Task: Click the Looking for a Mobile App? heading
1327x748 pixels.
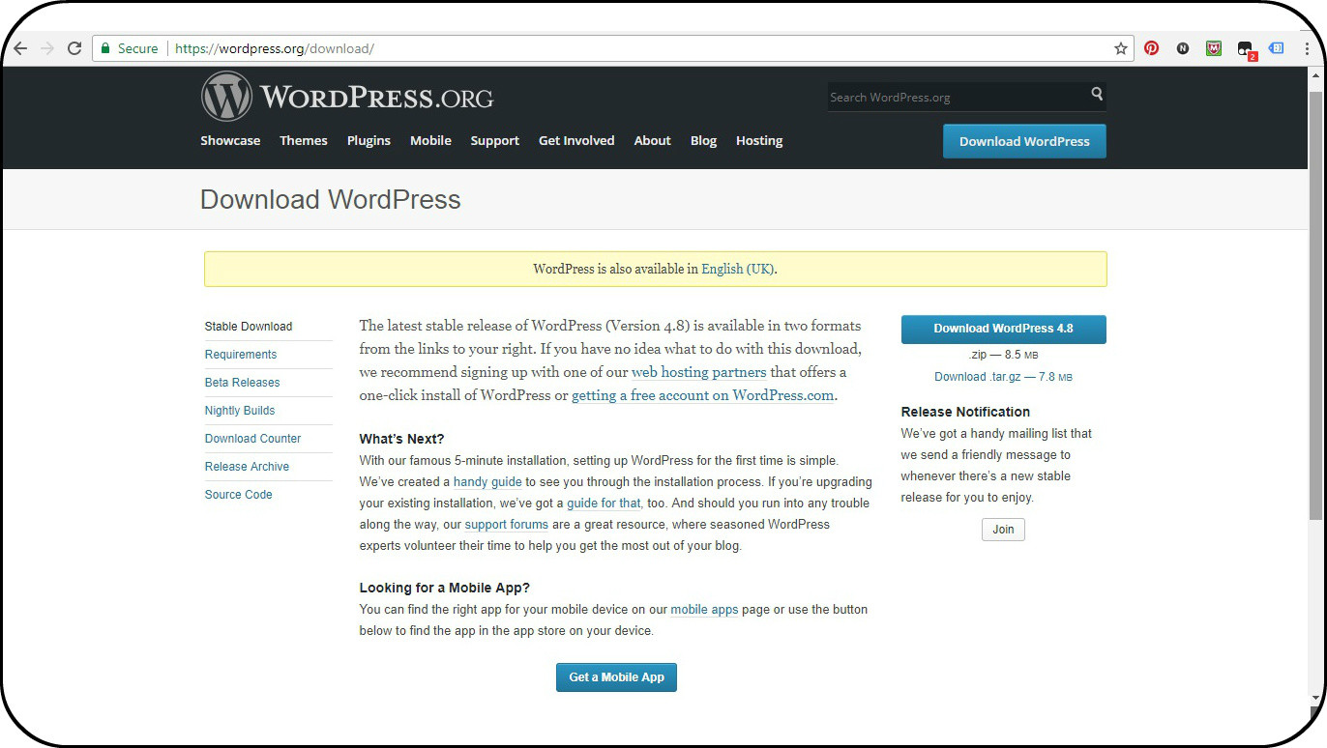Action: coord(445,588)
